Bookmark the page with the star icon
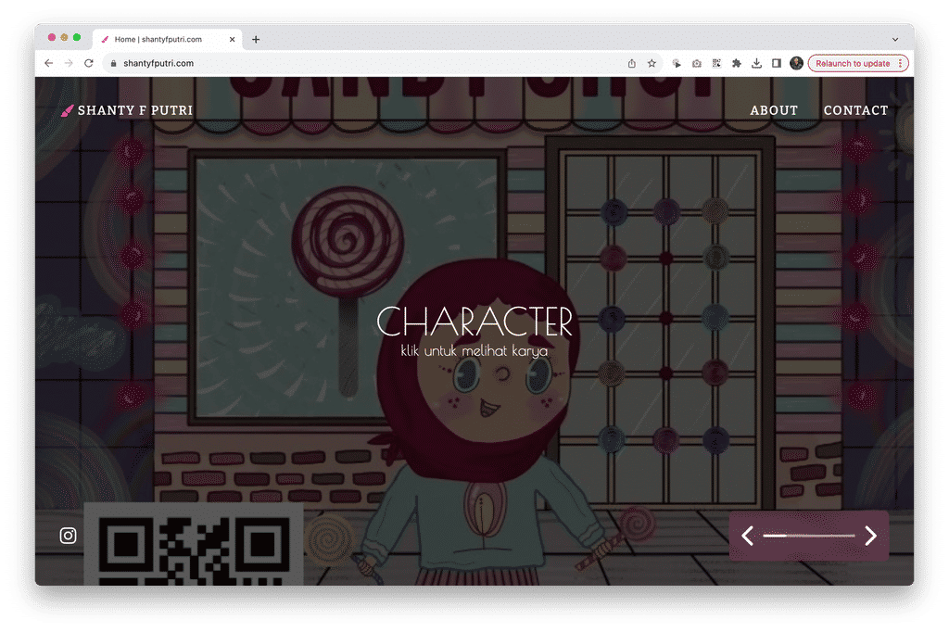This screenshot has width=949, height=632. tap(650, 62)
